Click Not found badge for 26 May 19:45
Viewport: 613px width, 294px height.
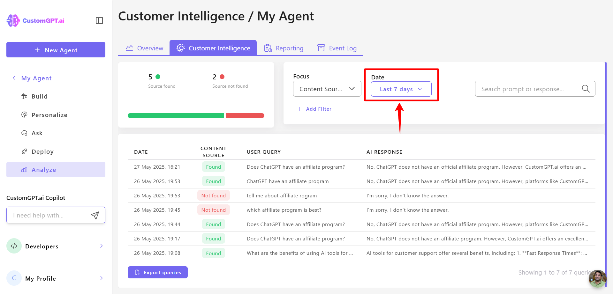point(214,210)
